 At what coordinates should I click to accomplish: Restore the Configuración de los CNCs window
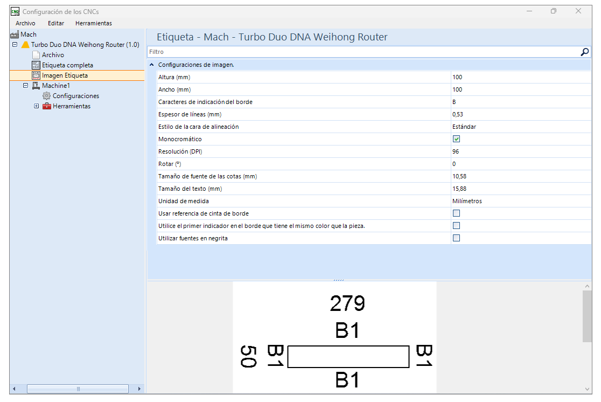point(554,11)
